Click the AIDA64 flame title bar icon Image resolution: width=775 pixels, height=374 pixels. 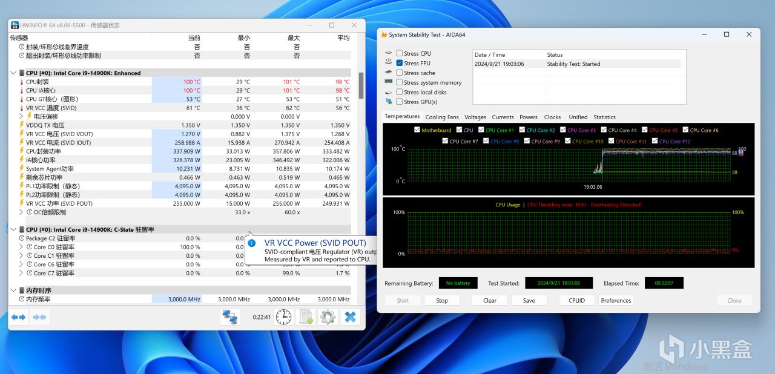point(384,34)
